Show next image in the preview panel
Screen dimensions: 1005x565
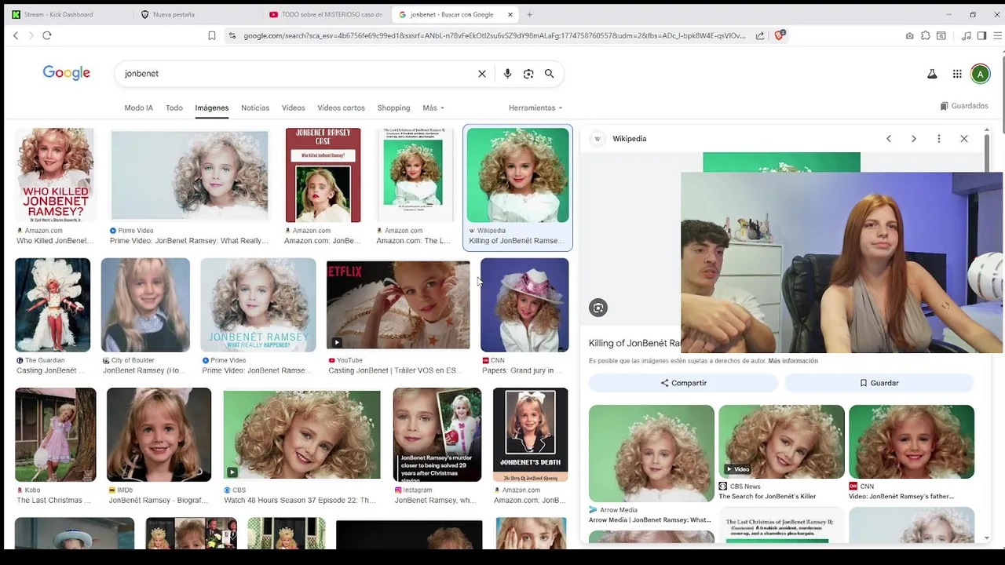(x=914, y=139)
